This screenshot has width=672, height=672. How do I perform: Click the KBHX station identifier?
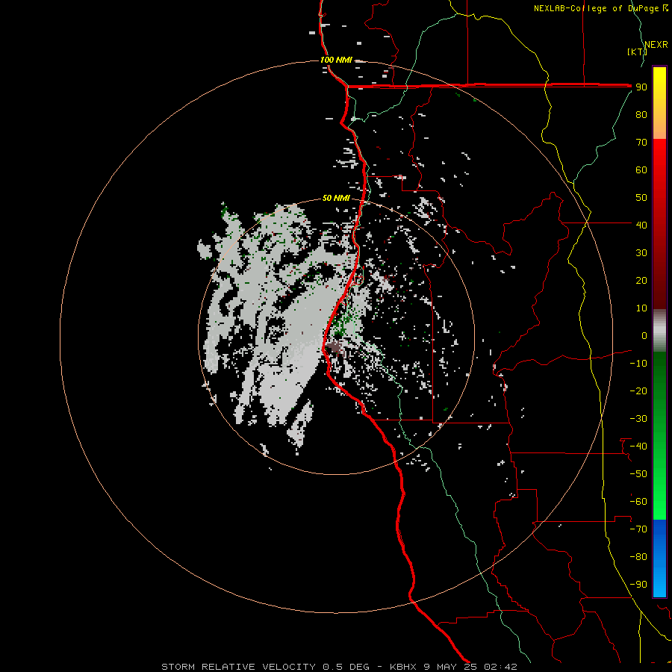pyautogui.click(x=403, y=667)
